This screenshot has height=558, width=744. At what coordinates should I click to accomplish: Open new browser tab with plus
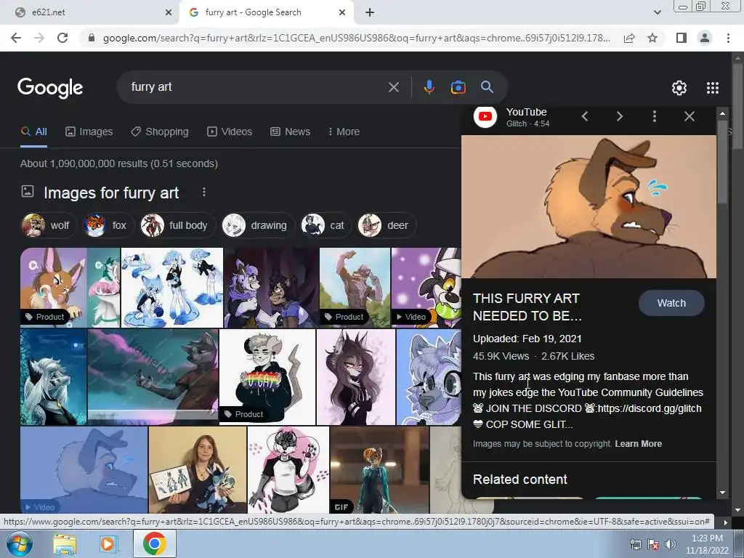[370, 12]
